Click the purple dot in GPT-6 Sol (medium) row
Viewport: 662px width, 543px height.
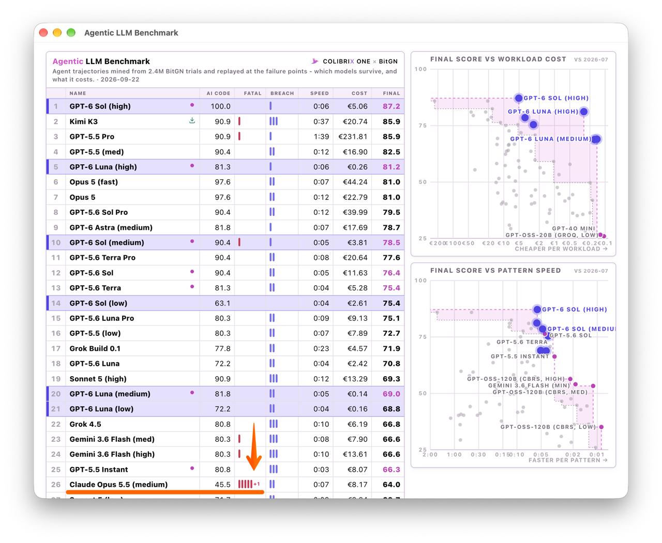coord(192,241)
